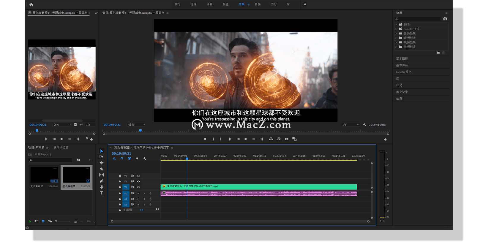Mute audio track A1

click(x=138, y=193)
